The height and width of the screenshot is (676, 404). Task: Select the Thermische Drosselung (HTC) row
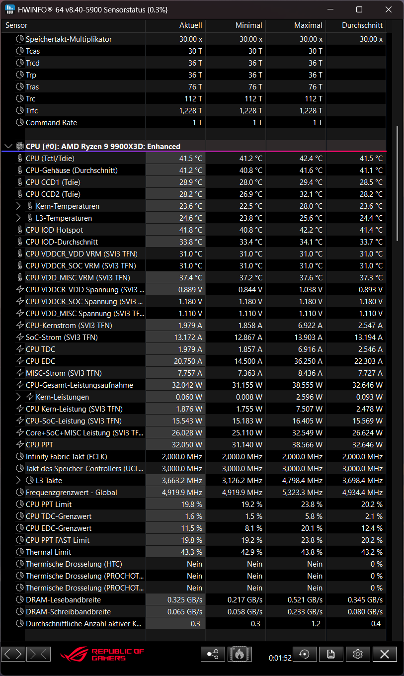pos(194,564)
